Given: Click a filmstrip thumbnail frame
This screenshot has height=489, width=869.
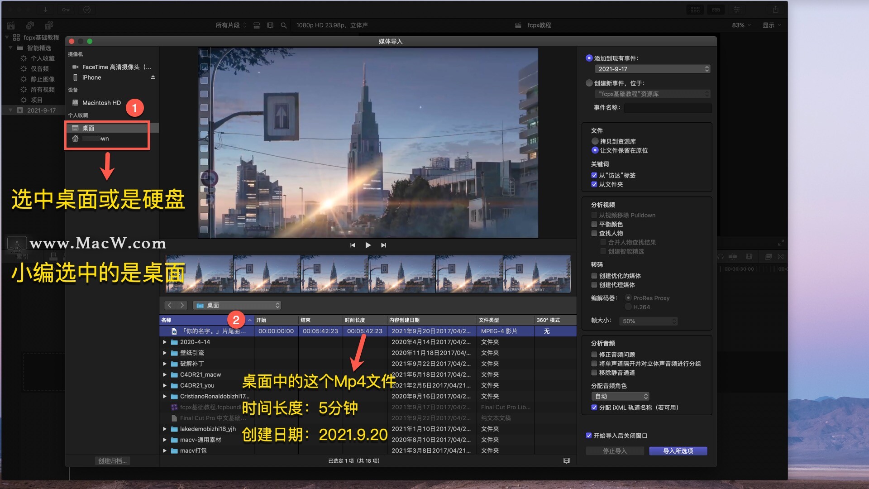Looking at the screenshot, I should coord(334,273).
